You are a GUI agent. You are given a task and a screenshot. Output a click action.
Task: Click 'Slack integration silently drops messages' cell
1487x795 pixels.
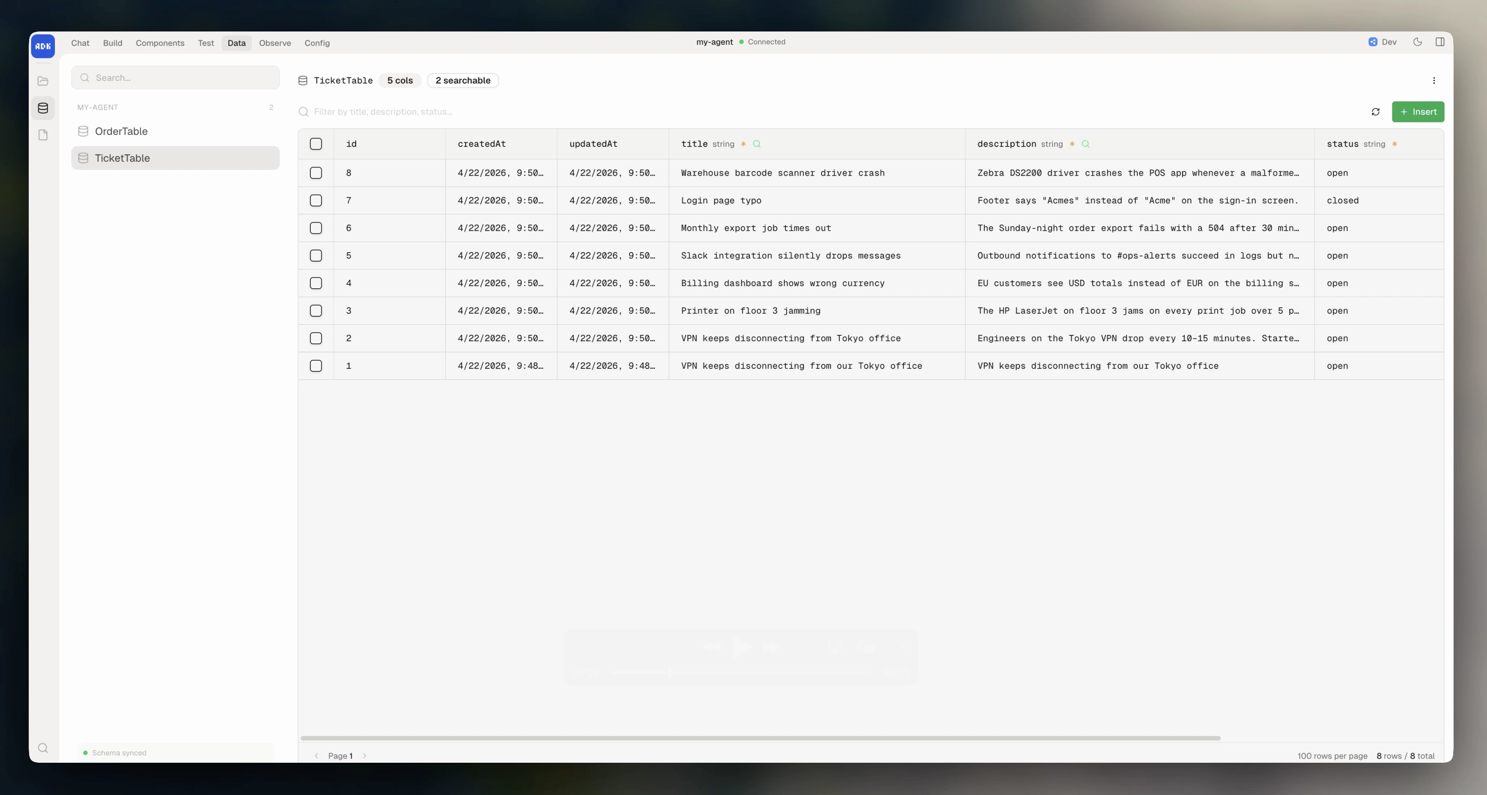click(817, 256)
